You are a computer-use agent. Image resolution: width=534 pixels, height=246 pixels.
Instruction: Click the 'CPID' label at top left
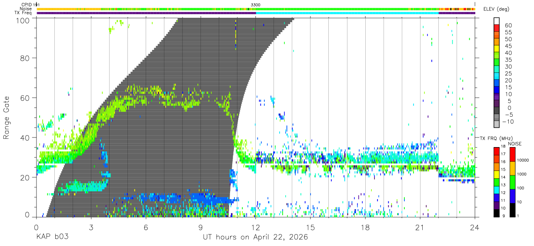(x=27, y=5)
